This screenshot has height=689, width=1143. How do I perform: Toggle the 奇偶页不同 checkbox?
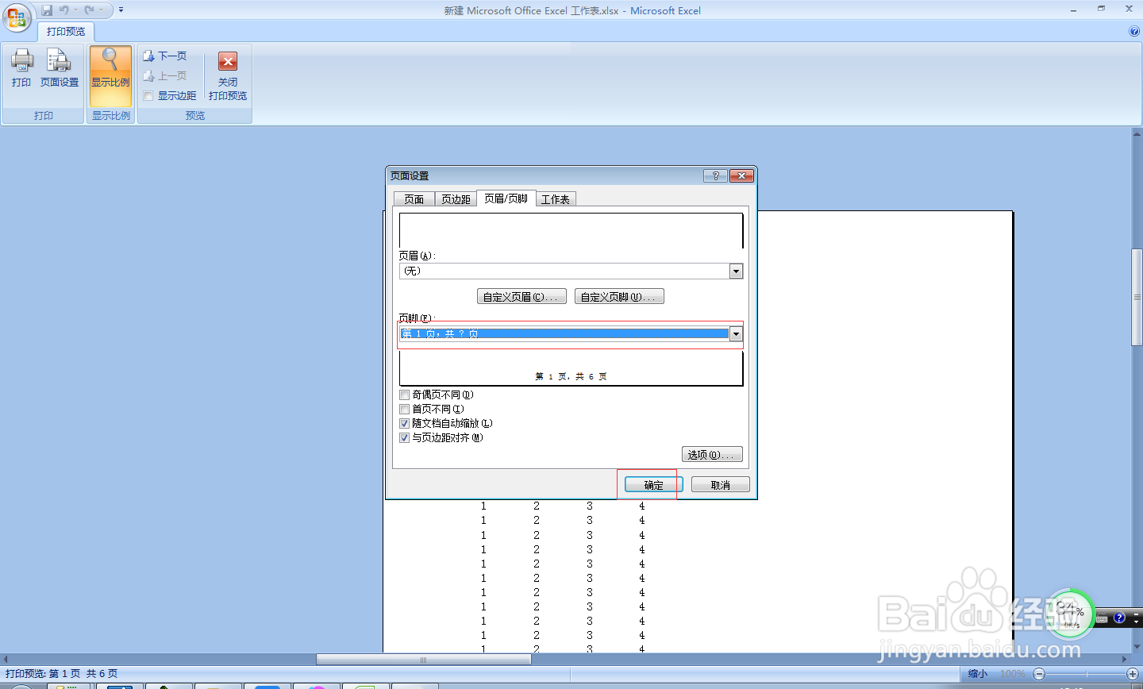[x=404, y=395]
